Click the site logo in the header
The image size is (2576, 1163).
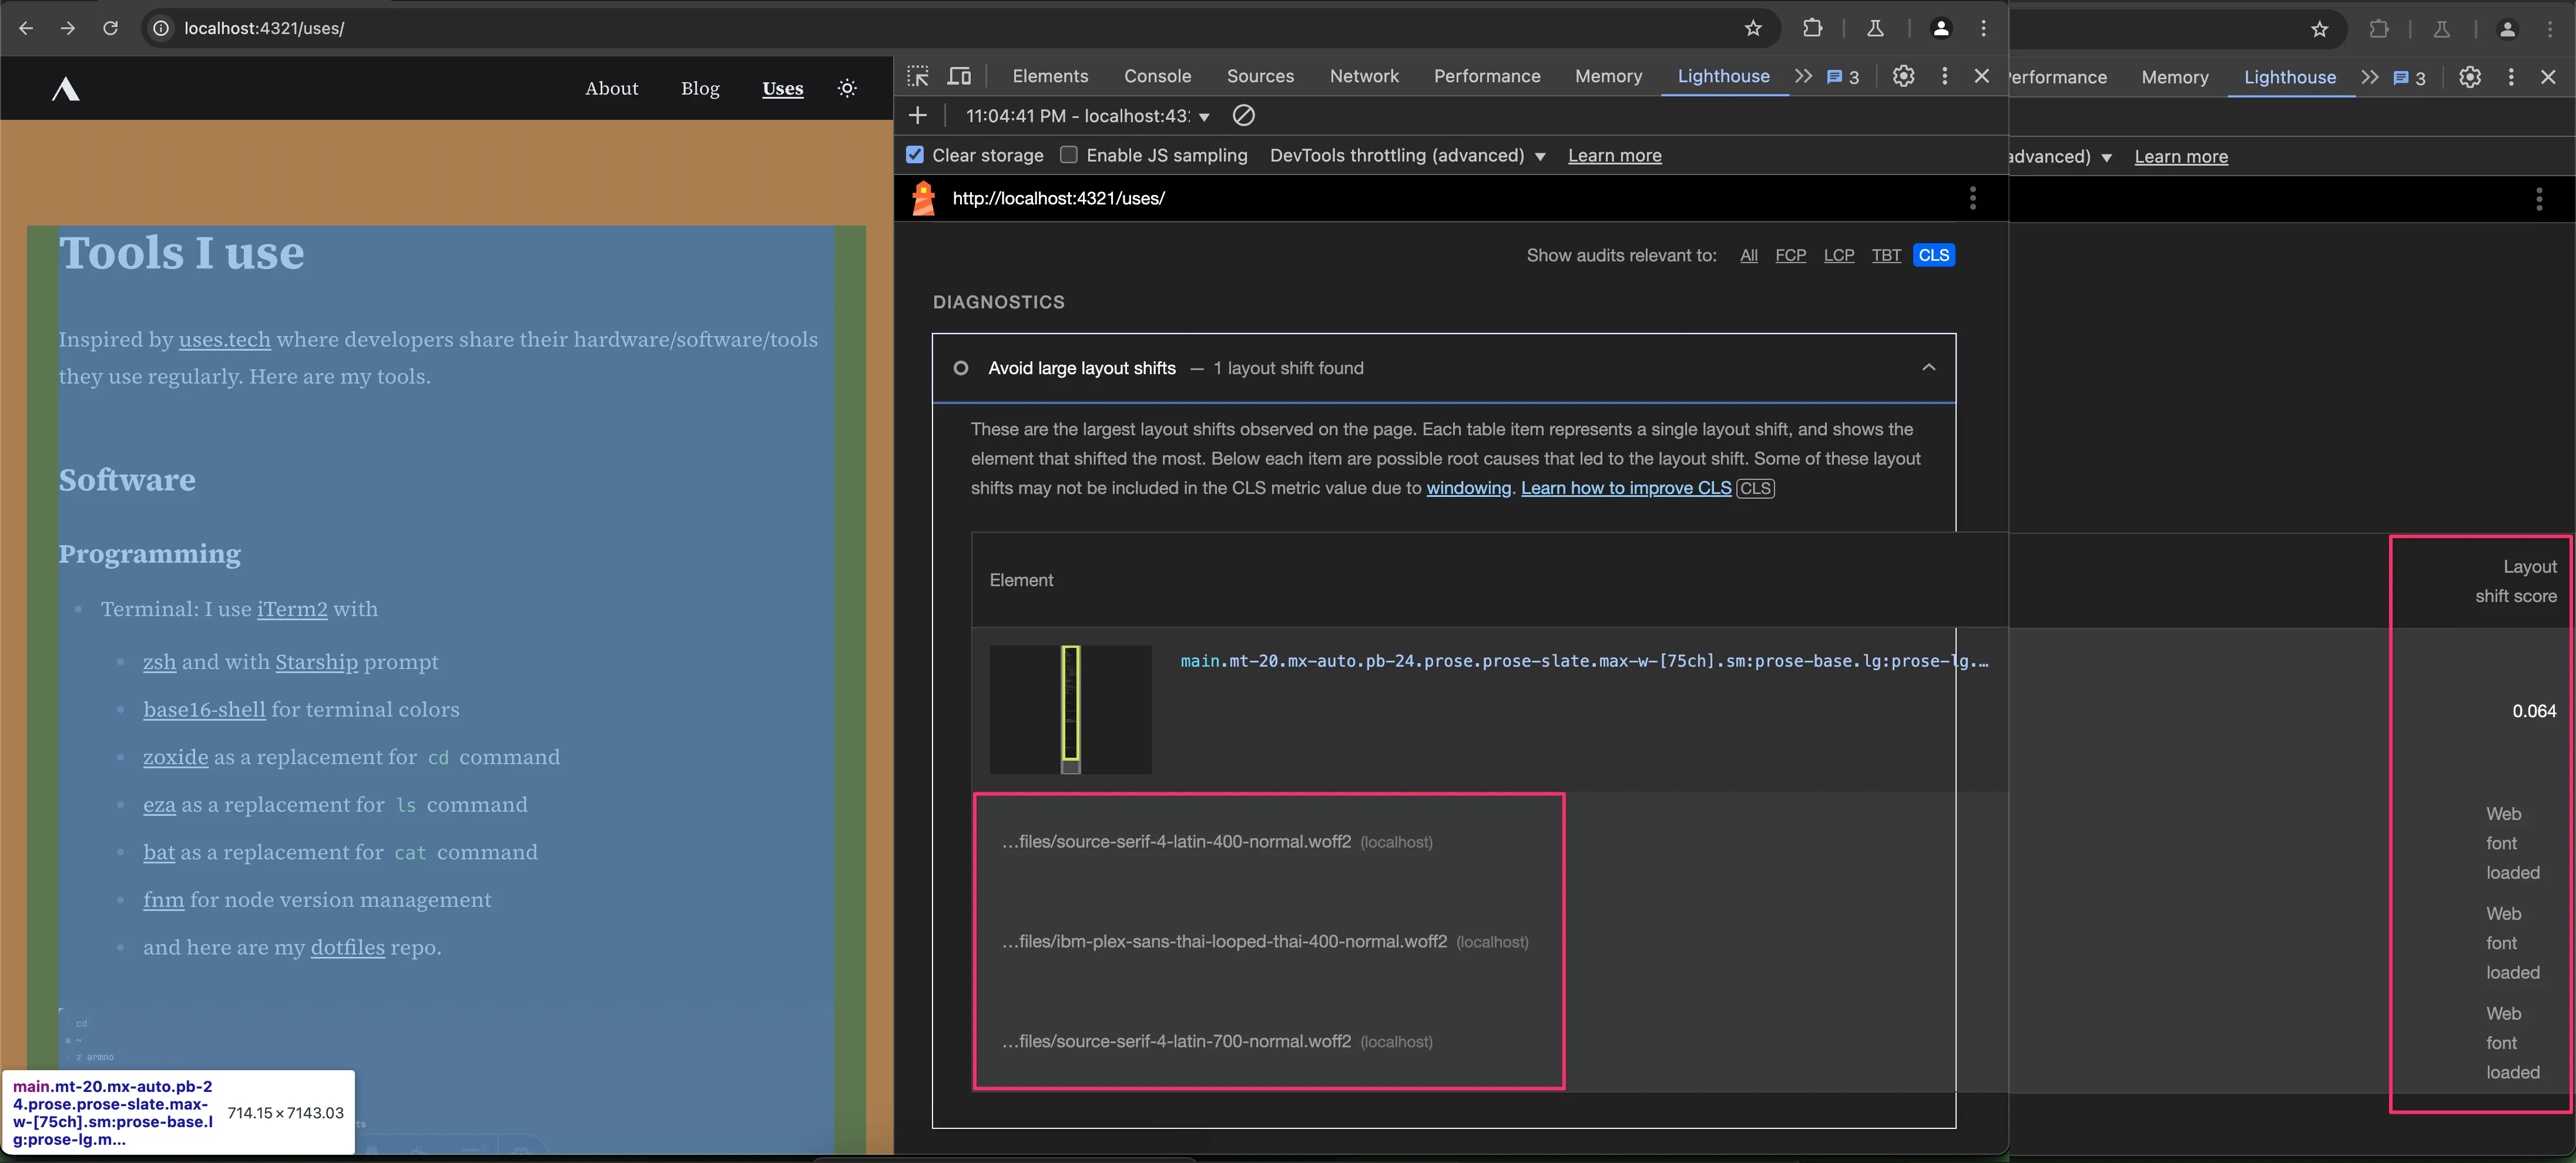(66, 89)
